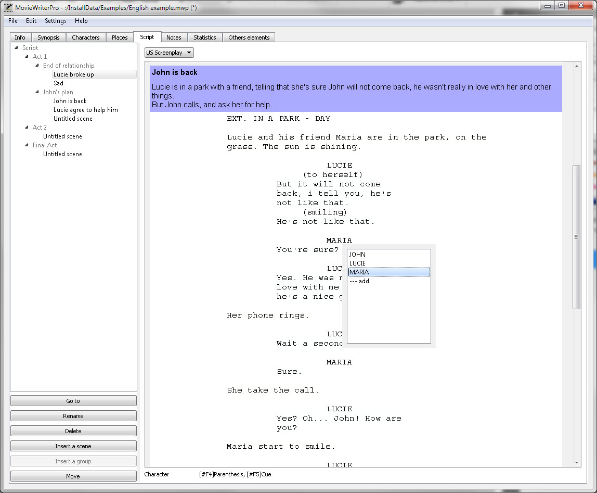
Task: Open the Characters tab
Action: coord(86,37)
